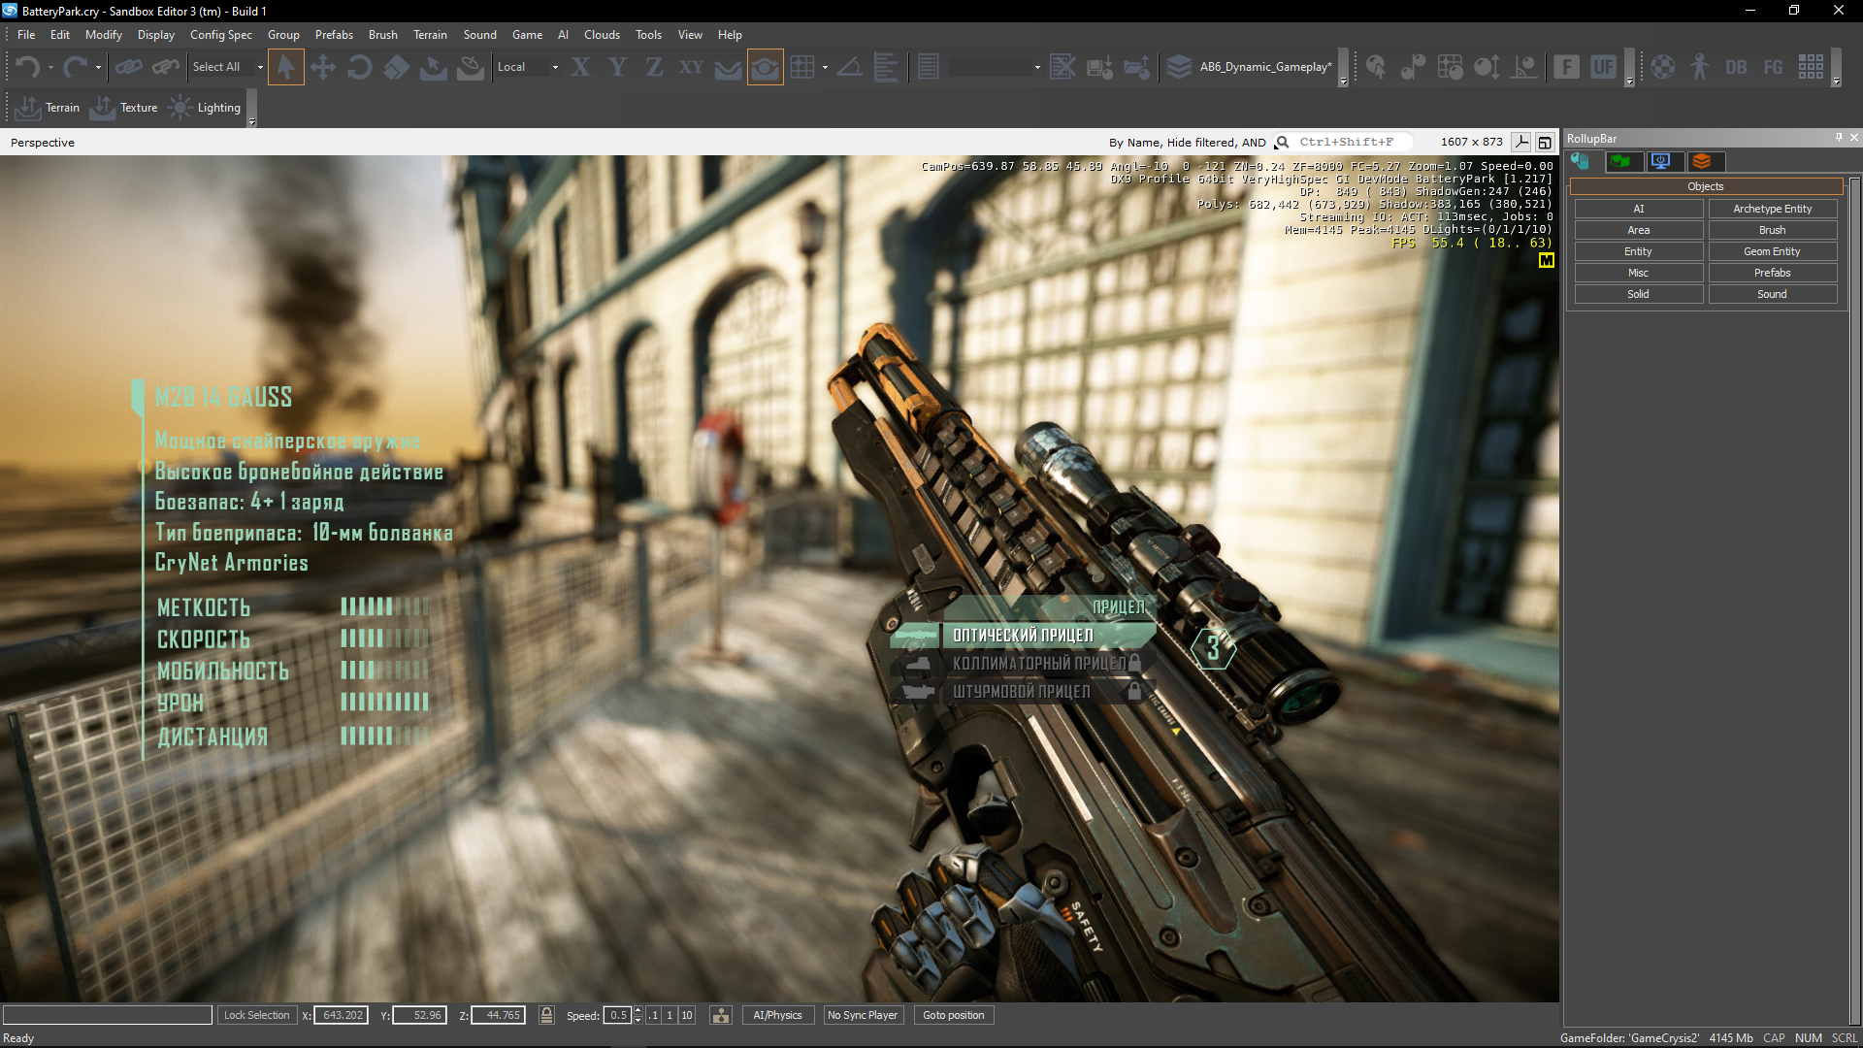Click the Goto position button

[x=953, y=1015]
